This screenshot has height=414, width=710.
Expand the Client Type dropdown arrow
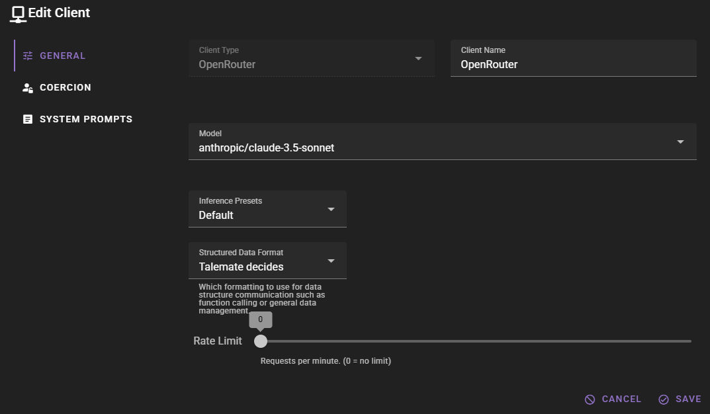(418, 58)
